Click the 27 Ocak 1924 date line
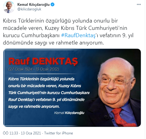The height and width of the screenshot is (139, 146). pos(34,69)
